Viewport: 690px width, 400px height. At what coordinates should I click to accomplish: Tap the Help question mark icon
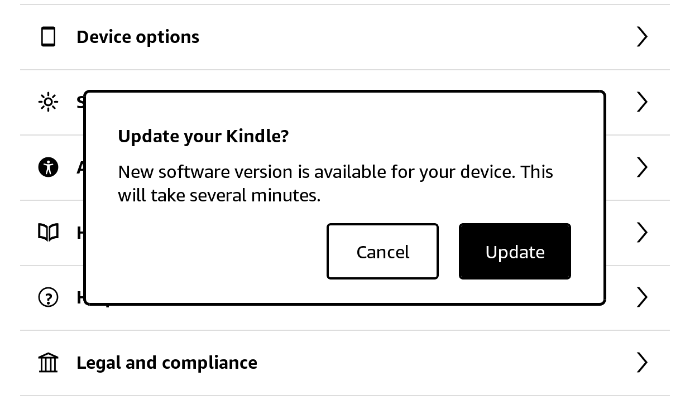49,297
